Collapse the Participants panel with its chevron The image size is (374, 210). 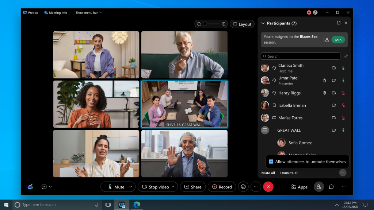tap(263, 23)
